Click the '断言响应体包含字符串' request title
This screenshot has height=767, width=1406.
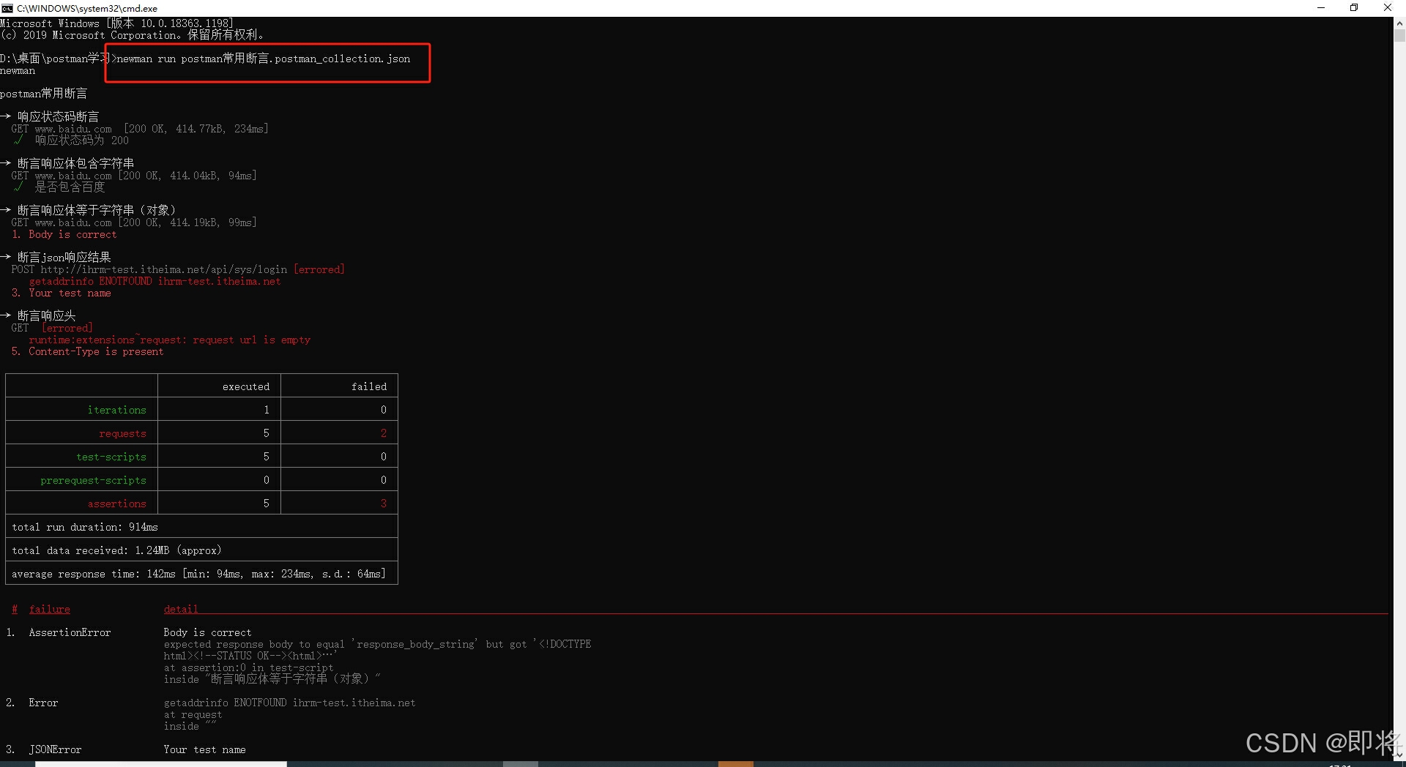75,164
